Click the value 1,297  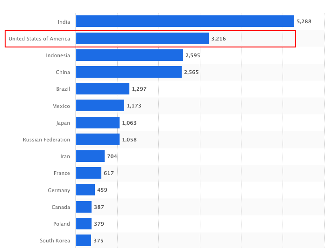click(139, 89)
